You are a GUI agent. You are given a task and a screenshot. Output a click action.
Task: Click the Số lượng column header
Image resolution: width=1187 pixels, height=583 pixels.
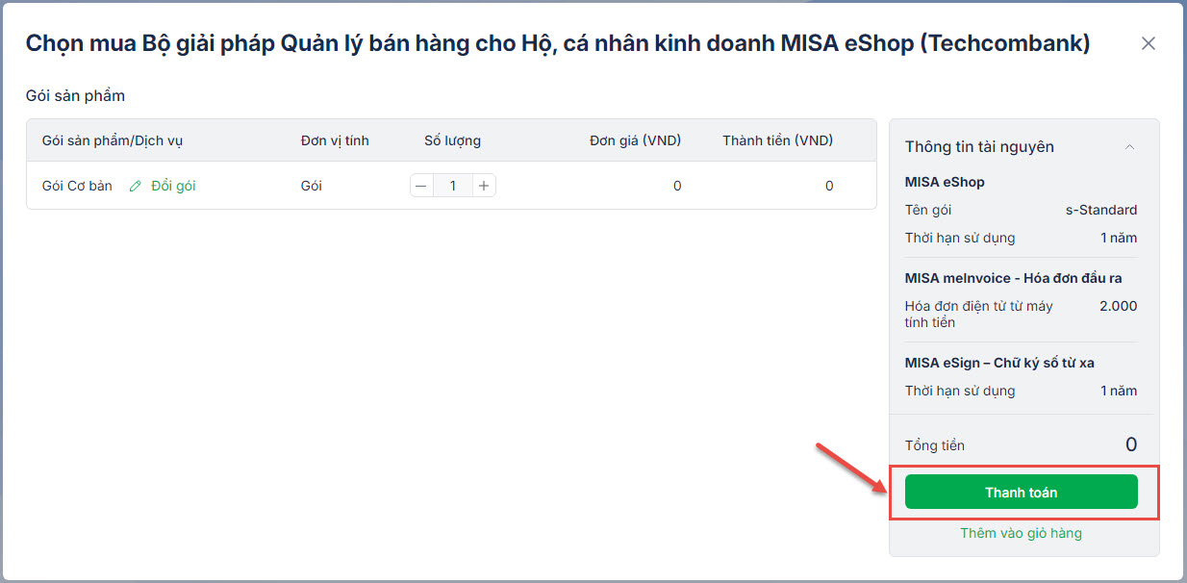tap(453, 140)
